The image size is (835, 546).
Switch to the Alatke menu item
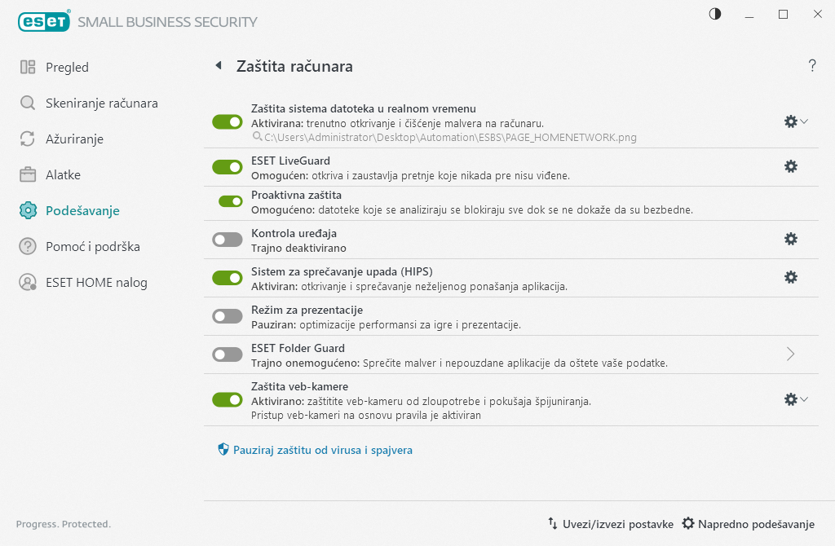pos(63,175)
